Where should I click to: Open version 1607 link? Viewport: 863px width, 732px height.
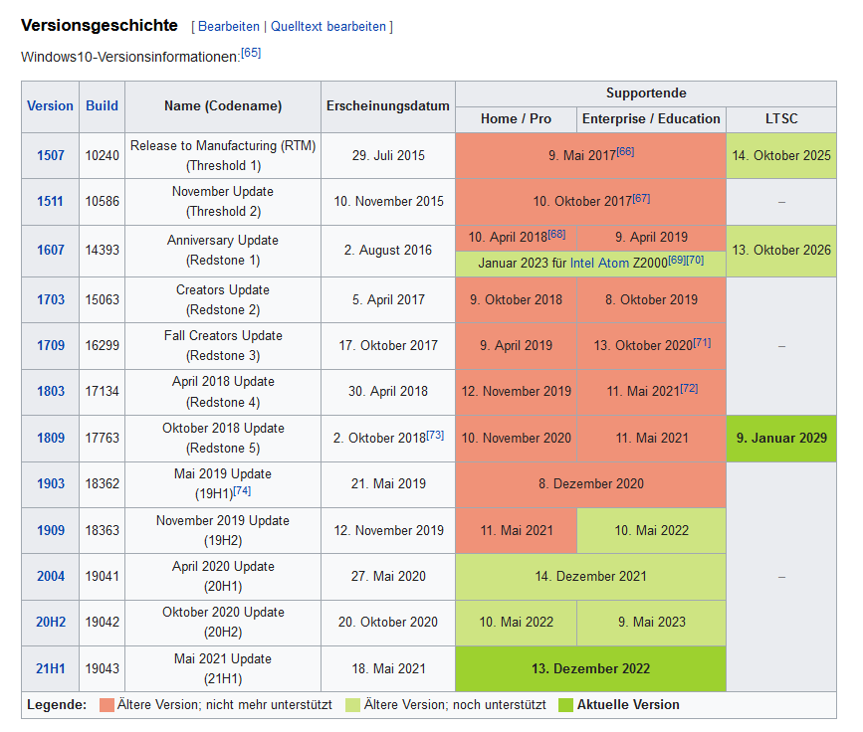pos(50,251)
